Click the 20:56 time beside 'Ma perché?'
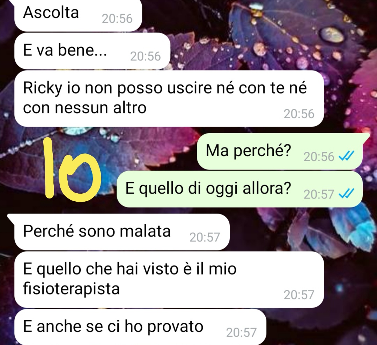Screen dimensions: 377x345 point(319,157)
